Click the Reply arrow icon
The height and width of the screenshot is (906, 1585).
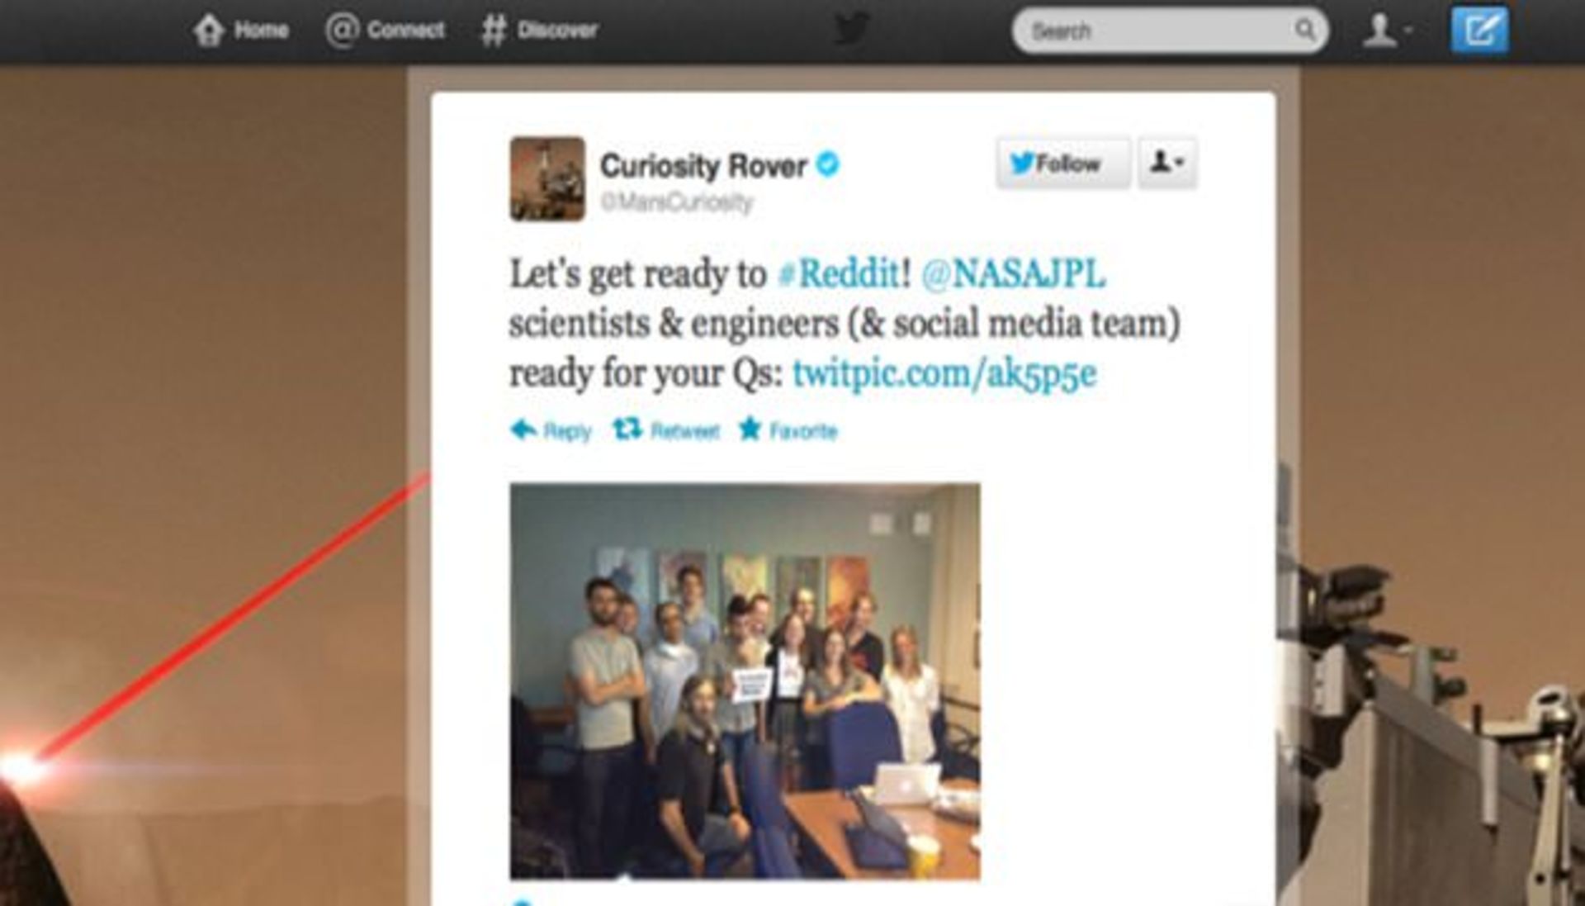pos(523,429)
